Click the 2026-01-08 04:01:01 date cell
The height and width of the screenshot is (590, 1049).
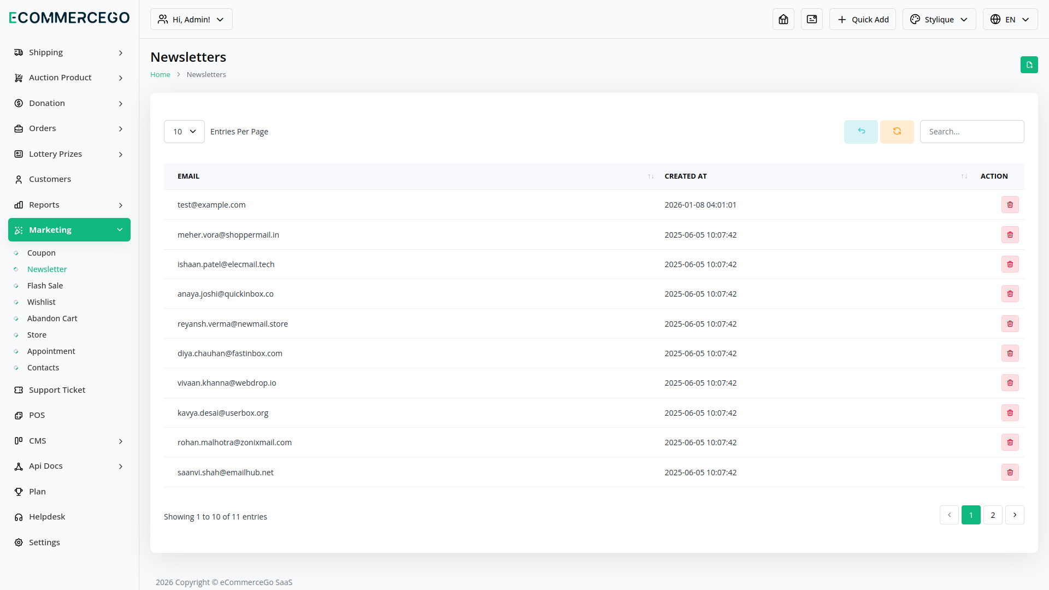click(x=700, y=205)
